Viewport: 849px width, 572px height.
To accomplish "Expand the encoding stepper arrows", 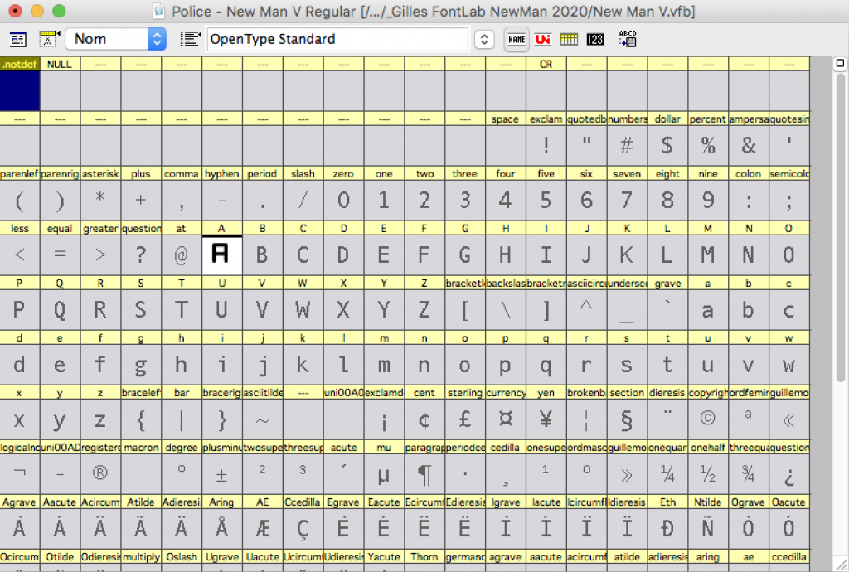I will [x=484, y=39].
